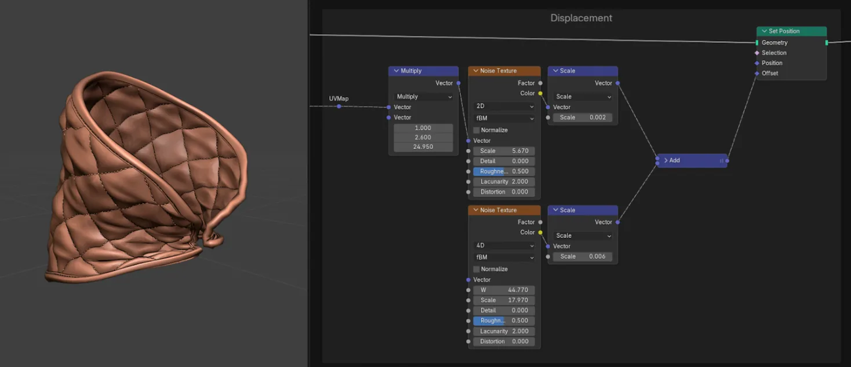Click top Scale node Vector output socket
Screen dimensions: 851x367
[618, 83]
